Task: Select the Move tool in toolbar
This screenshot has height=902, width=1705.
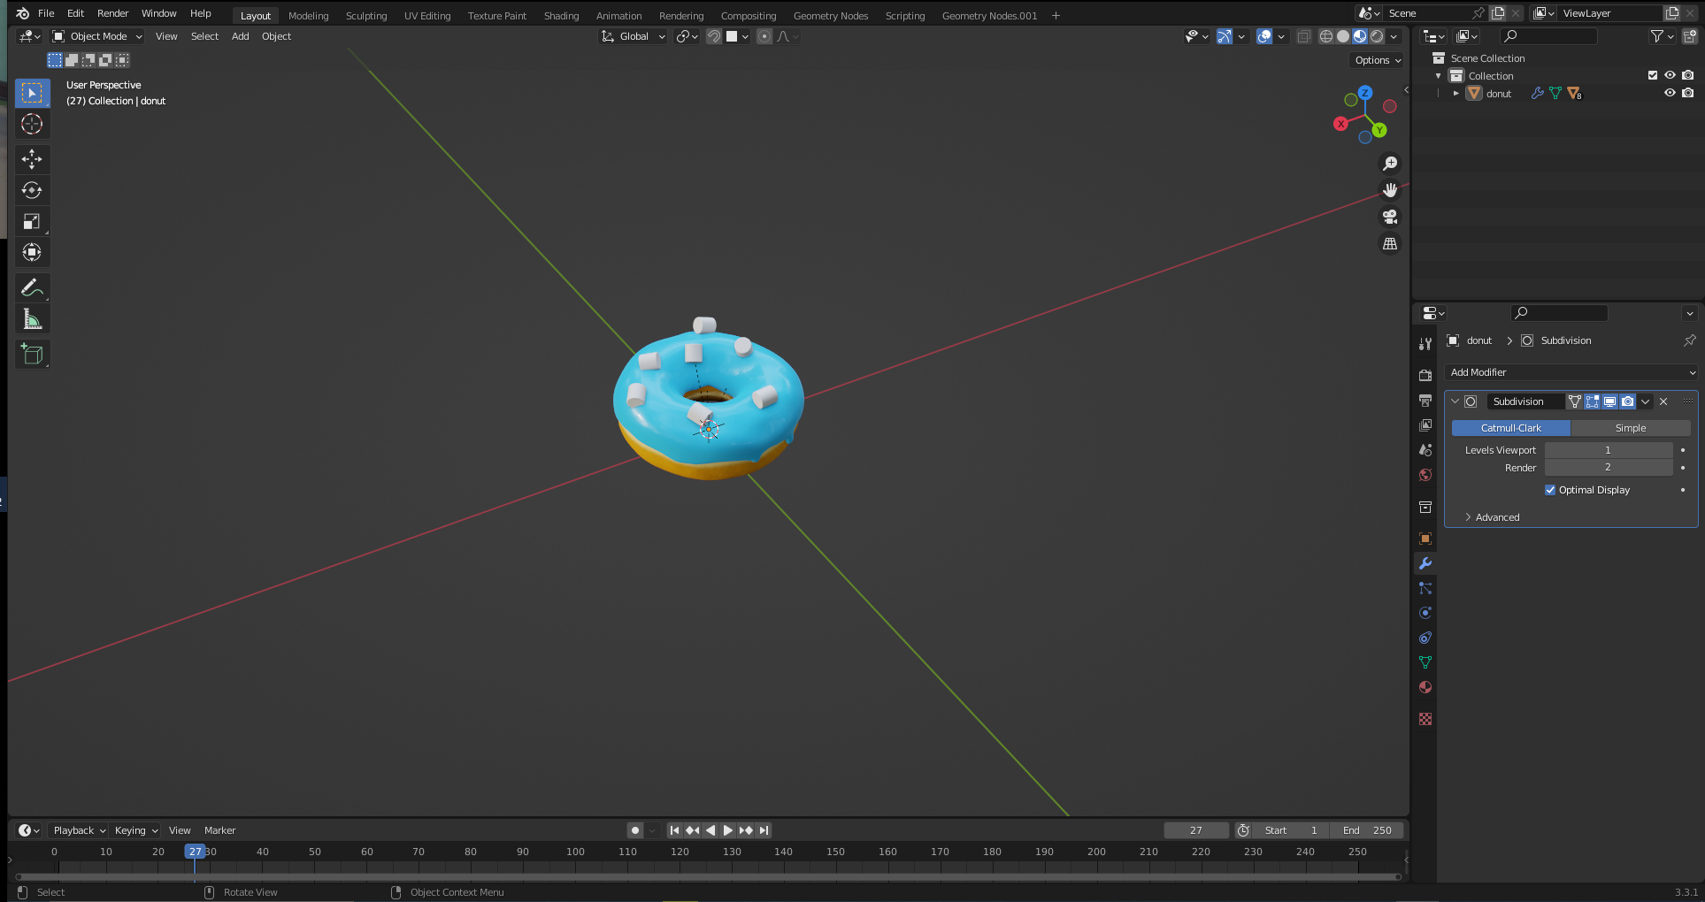Action: (x=32, y=159)
